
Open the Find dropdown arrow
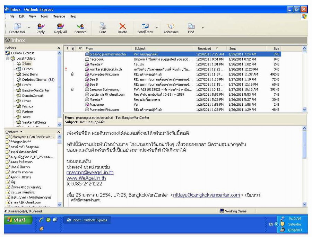point(203,28)
